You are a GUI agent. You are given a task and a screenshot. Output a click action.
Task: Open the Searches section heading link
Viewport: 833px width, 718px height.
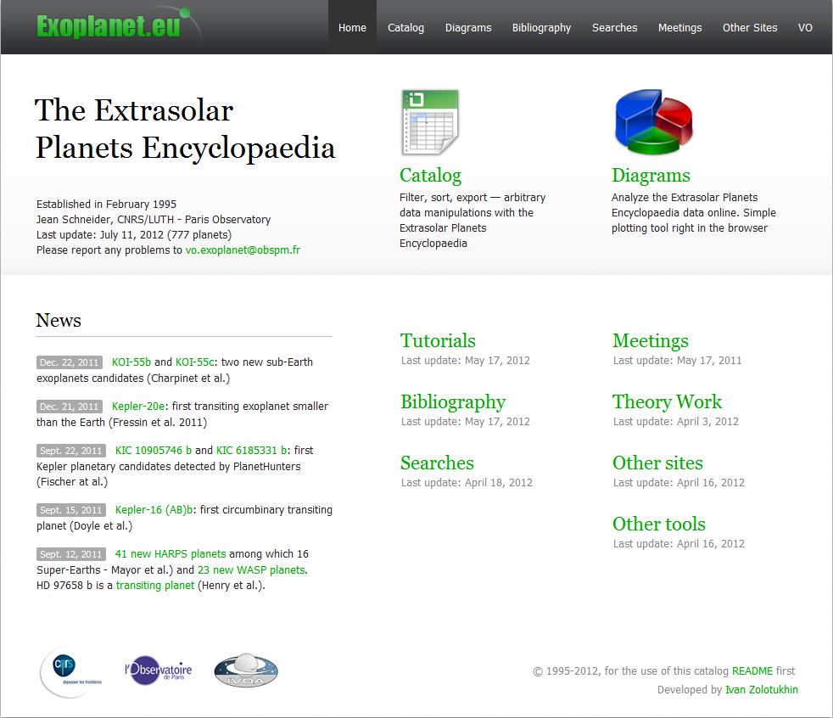pos(437,463)
